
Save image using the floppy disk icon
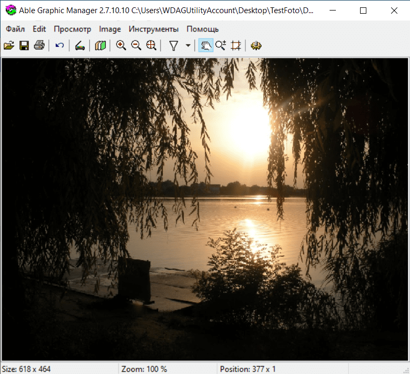pos(24,46)
